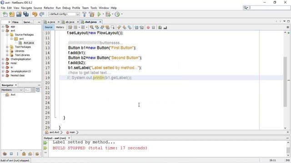The image size is (291, 163).
Task: Click the Build Project hammer icon
Action: pyautogui.click(x=85, y=14)
